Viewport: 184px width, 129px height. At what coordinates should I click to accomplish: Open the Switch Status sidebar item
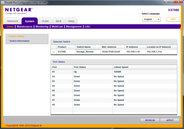tap(17, 36)
